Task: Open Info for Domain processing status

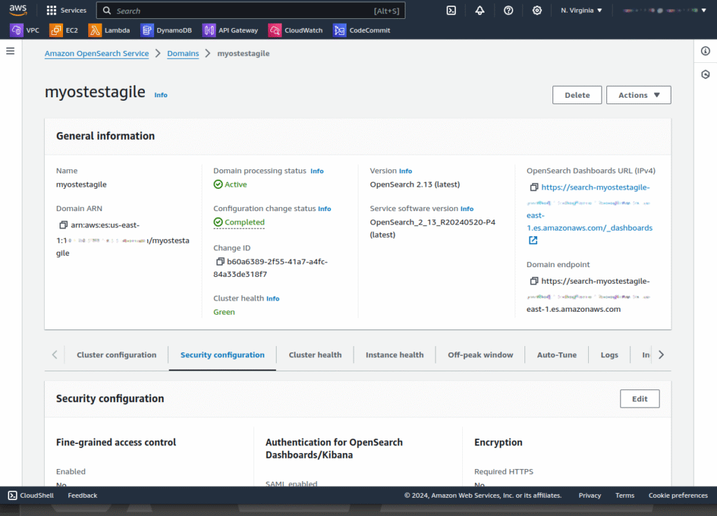Action: pos(317,171)
